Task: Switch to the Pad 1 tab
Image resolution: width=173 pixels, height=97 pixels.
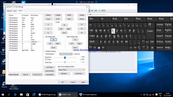Action: [x=15, y=11]
